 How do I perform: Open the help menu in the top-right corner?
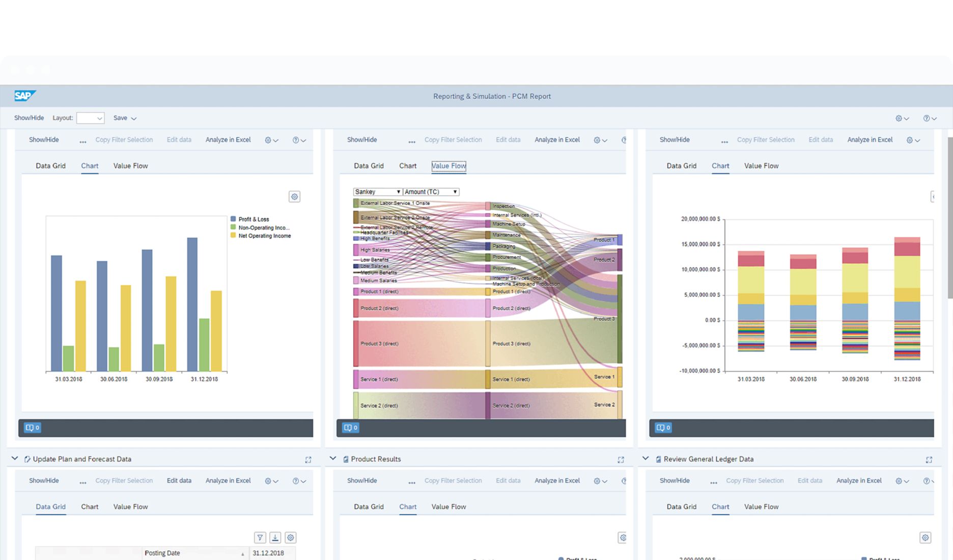point(929,118)
